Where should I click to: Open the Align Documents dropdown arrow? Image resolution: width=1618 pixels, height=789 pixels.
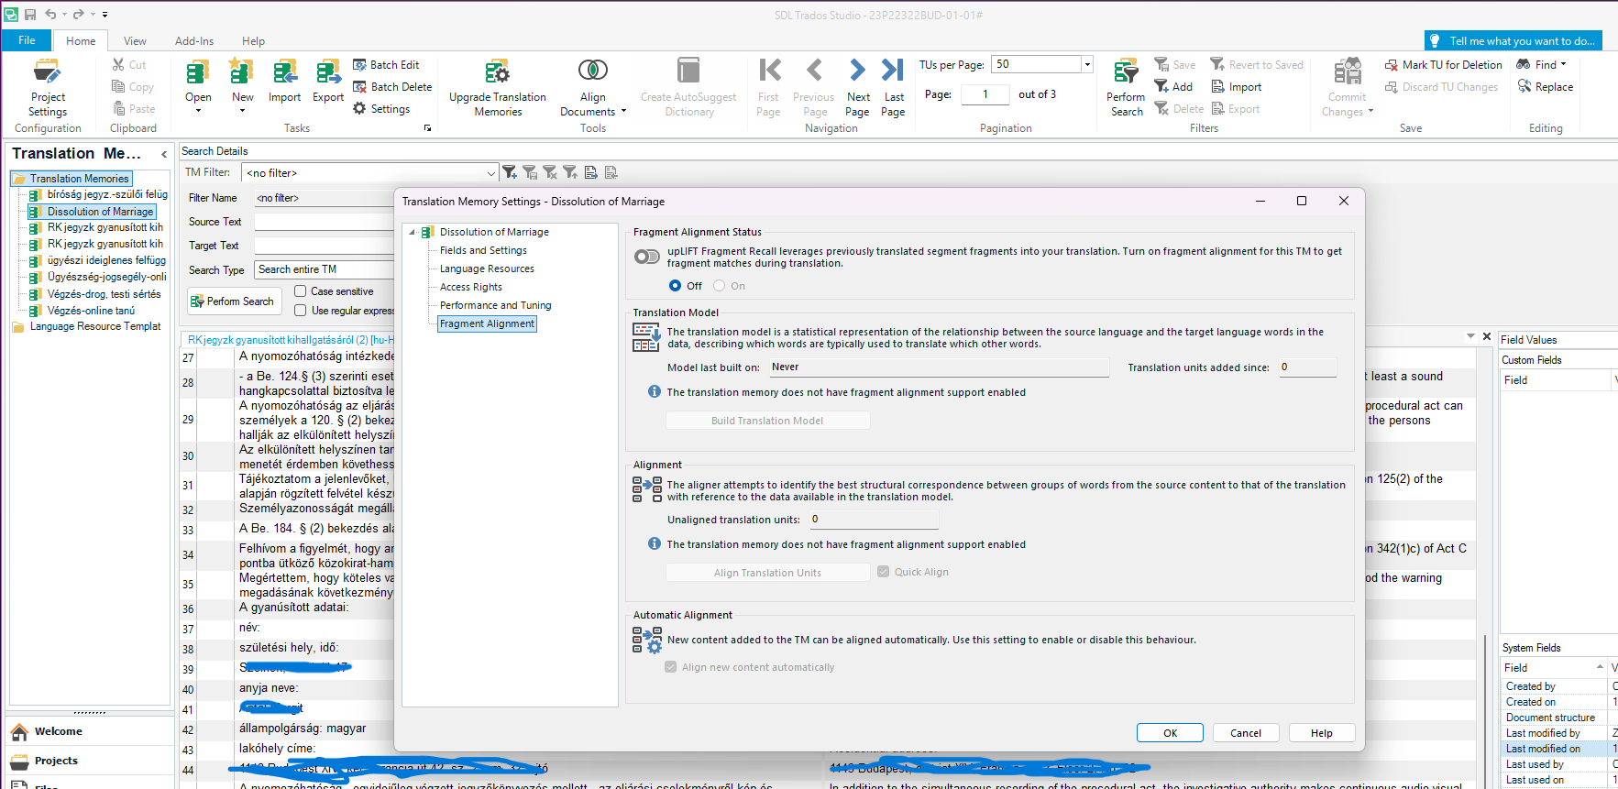pyautogui.click(x=623, y=112)
